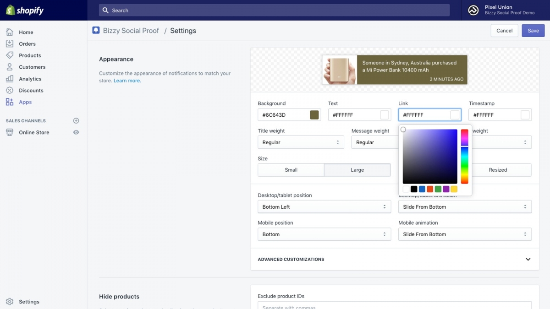This screenshot has height=309, width=550.
Task: Select the Small size option
Action: pos(291,170)
